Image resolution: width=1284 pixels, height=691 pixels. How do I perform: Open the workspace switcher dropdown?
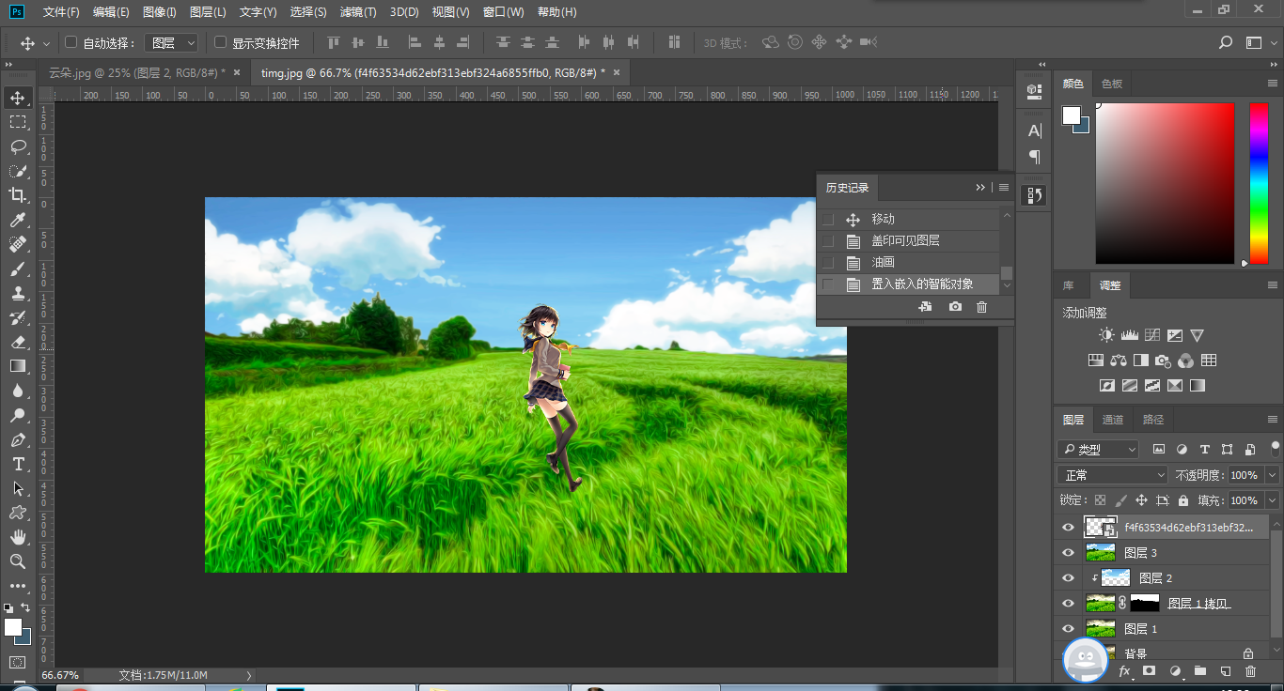1258,42
